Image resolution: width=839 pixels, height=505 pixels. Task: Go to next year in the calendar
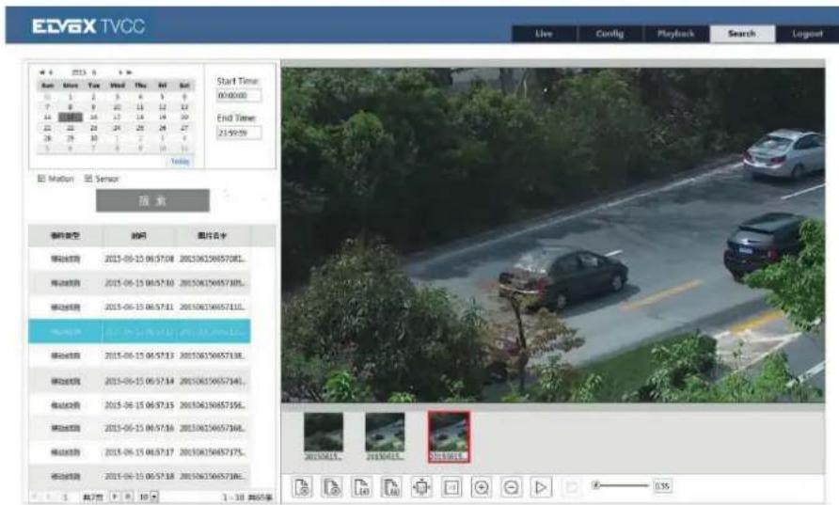pos(129,72)
